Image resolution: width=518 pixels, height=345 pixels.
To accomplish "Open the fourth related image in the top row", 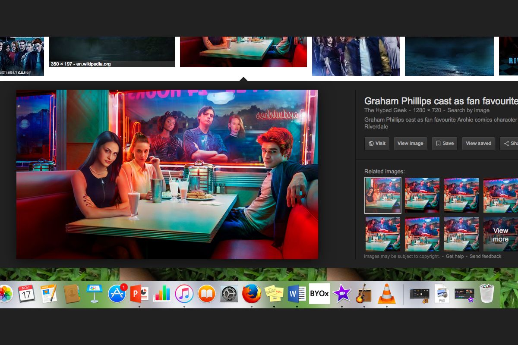I will click(x=500, y=195).
